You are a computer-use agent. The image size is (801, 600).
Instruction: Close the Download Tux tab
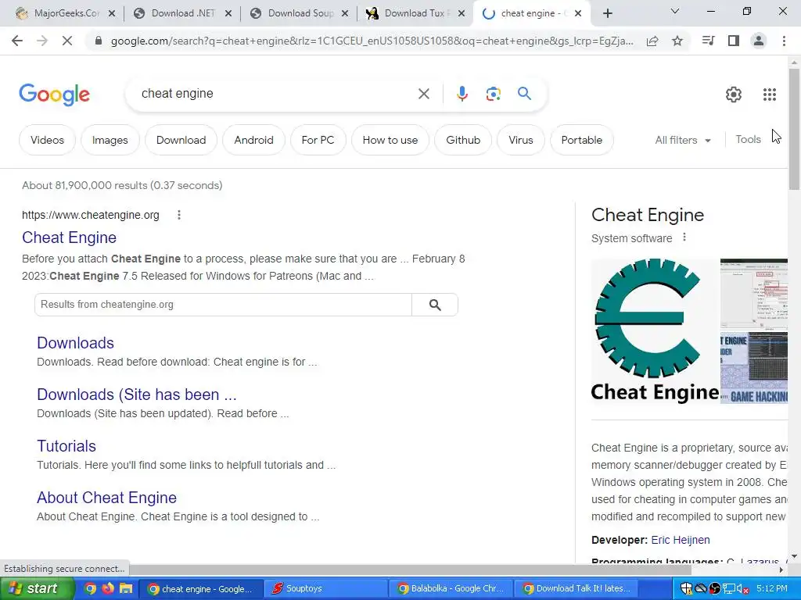[x=462, y=14]
